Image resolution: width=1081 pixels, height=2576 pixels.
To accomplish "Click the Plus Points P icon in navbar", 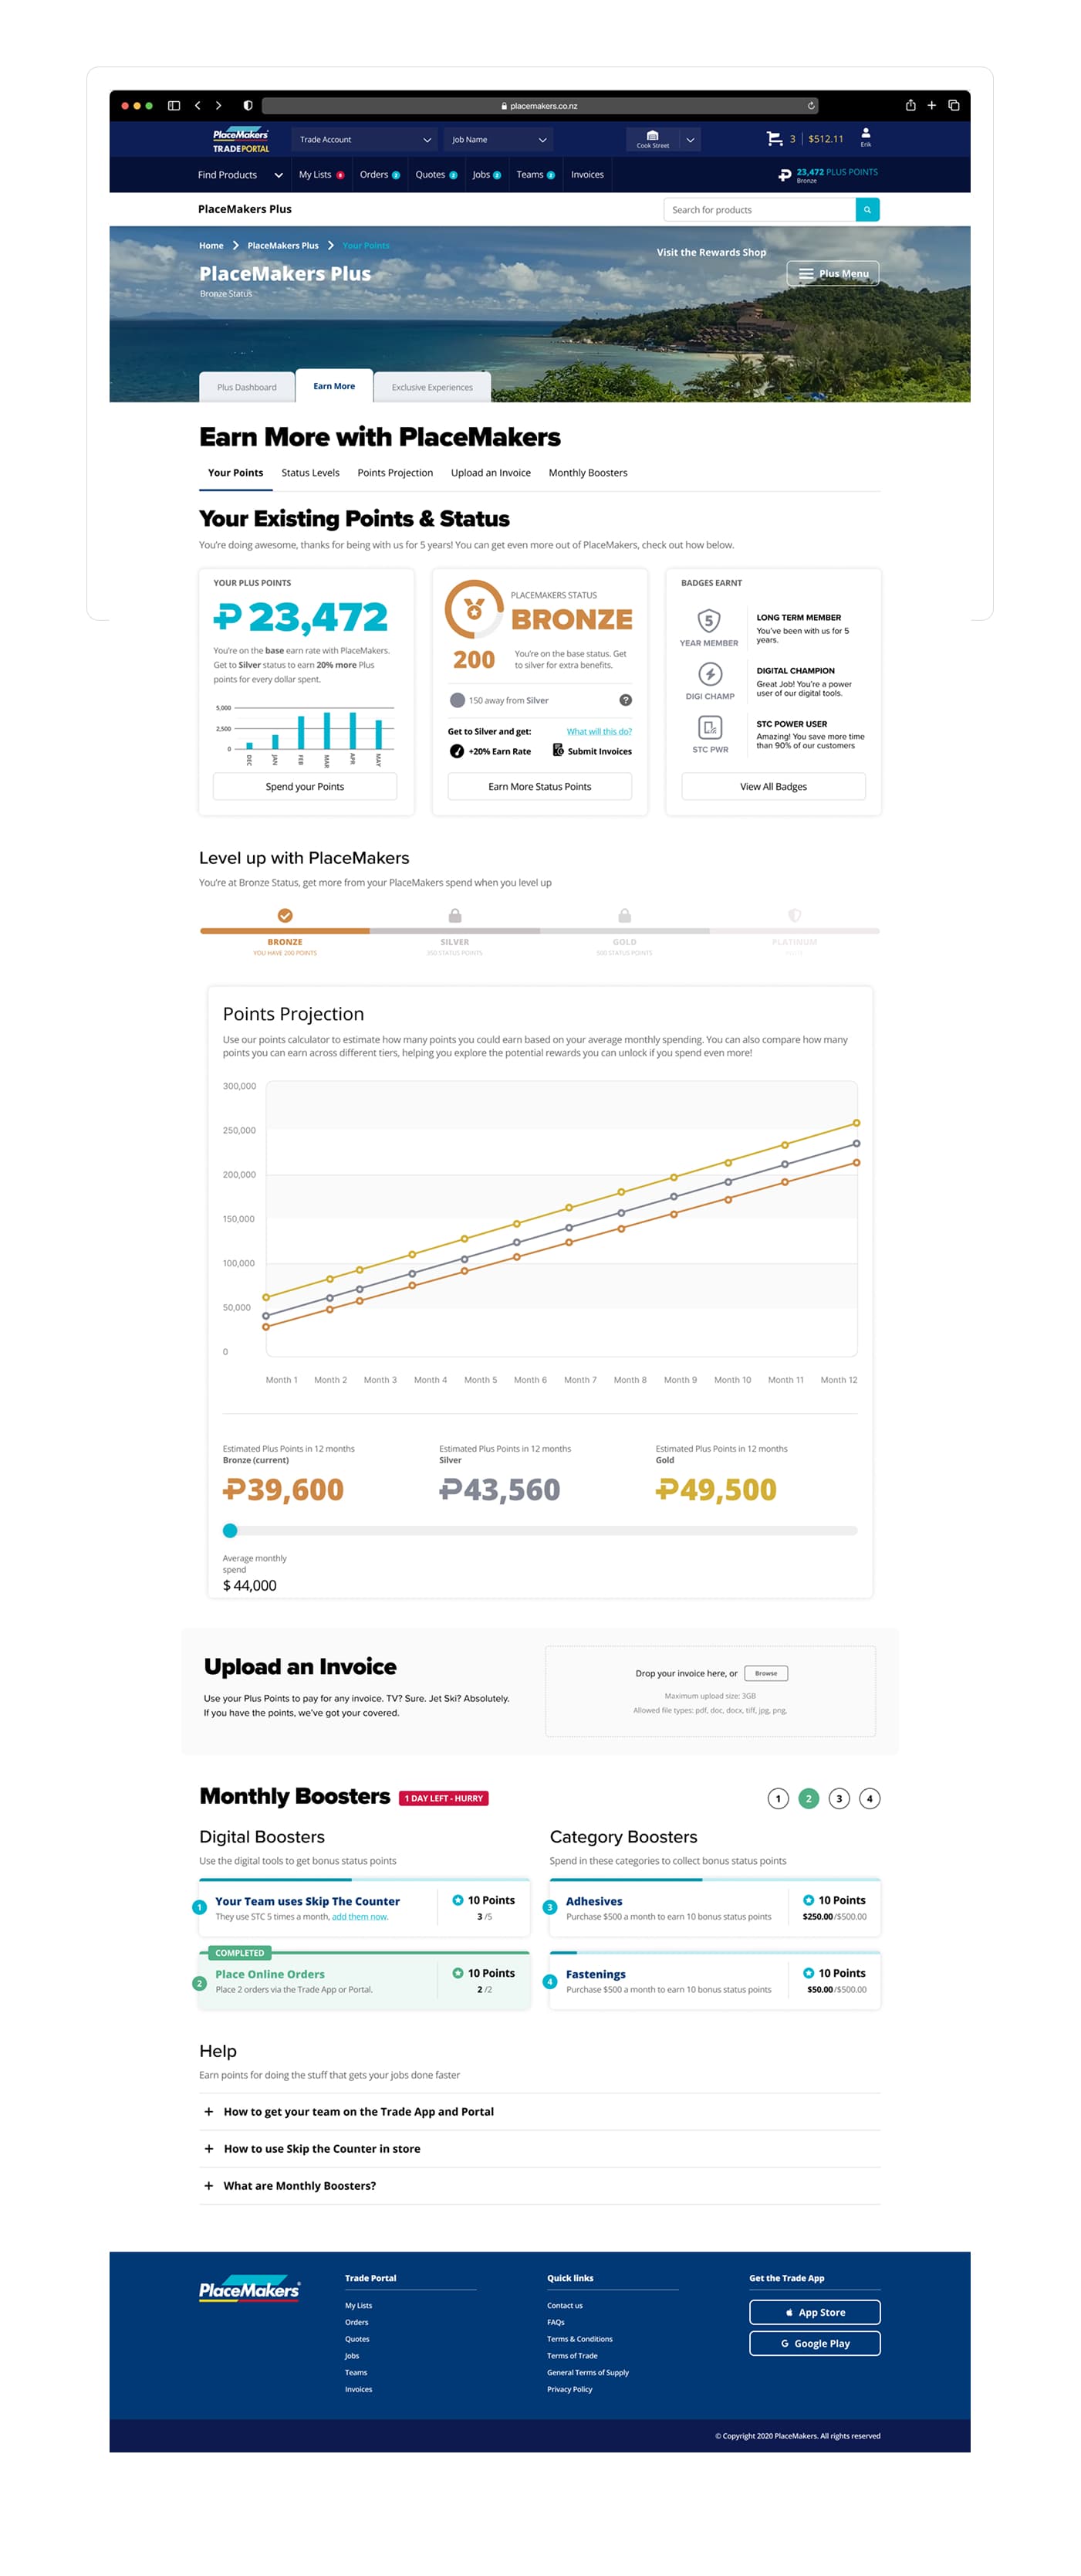I will coord(784,175).
